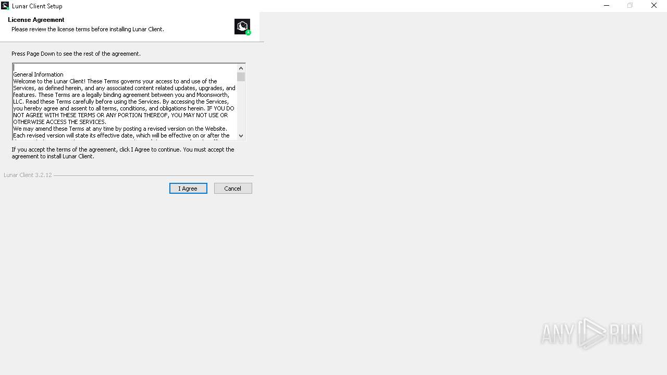Viewport: 667px width, 375px height.
Task: Cancel the Lunar Client setup
Action: [x=233, y=189]
